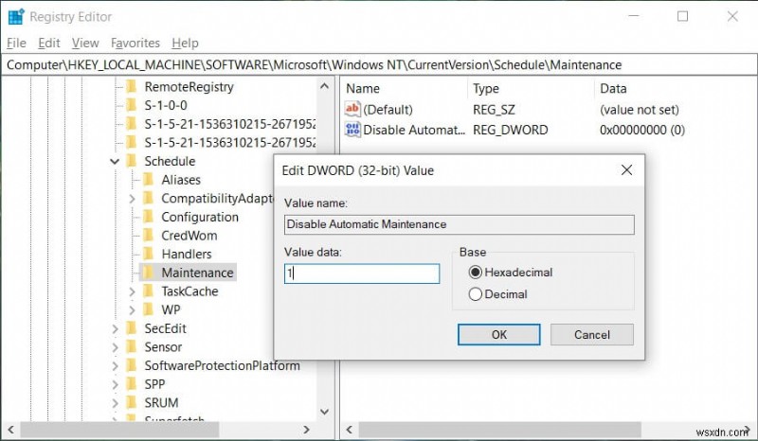
Task: Click the Handlers folder icon
Action: pos(148,254)
